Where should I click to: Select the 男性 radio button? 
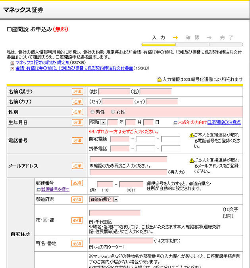[x=92, y=112]
